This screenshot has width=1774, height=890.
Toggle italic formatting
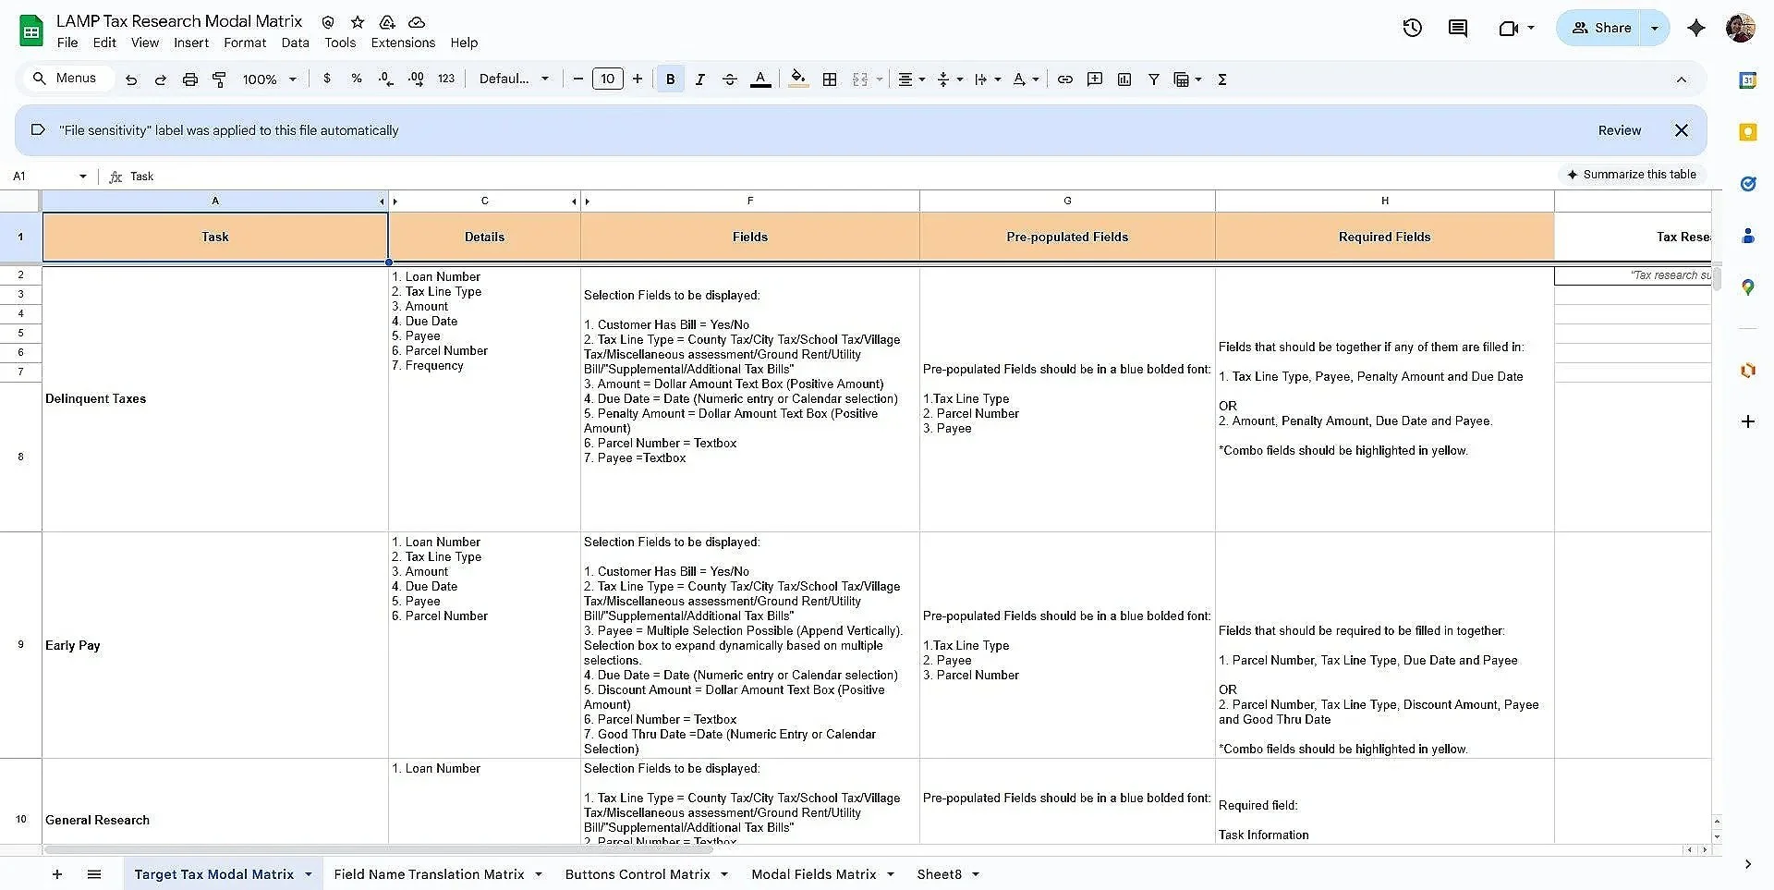coord(700,79)
